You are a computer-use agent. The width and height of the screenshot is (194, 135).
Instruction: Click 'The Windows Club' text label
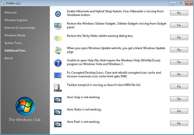tap(25, 120)
